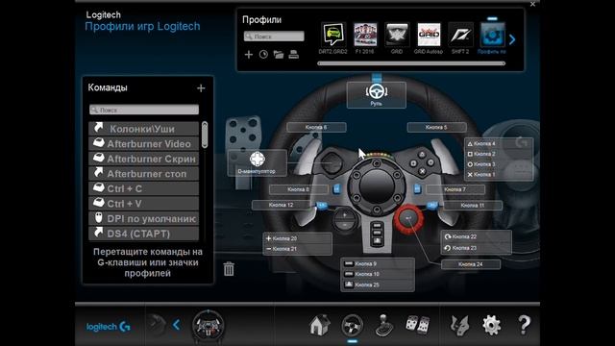Open the shifter settings icon
The image size is (615, 346).
384,326
